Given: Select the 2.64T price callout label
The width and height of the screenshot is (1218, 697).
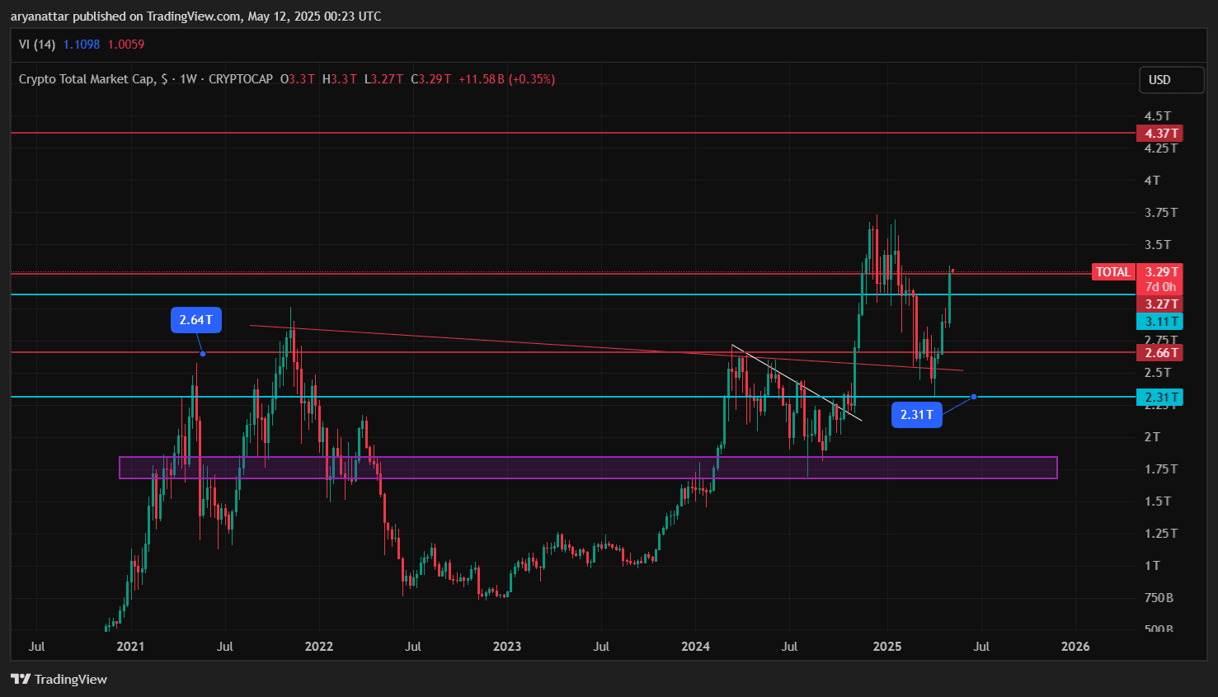Looking at the screenshot, I should [x=196, y=320].
